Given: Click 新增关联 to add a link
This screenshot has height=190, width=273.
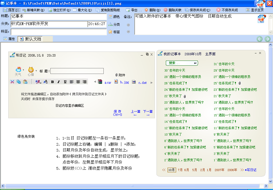Looking at the screenshot, I should pos(33,10).
